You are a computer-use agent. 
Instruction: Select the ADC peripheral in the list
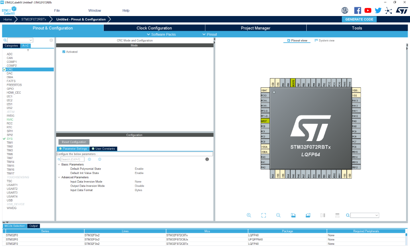click(x=10, y=54)
